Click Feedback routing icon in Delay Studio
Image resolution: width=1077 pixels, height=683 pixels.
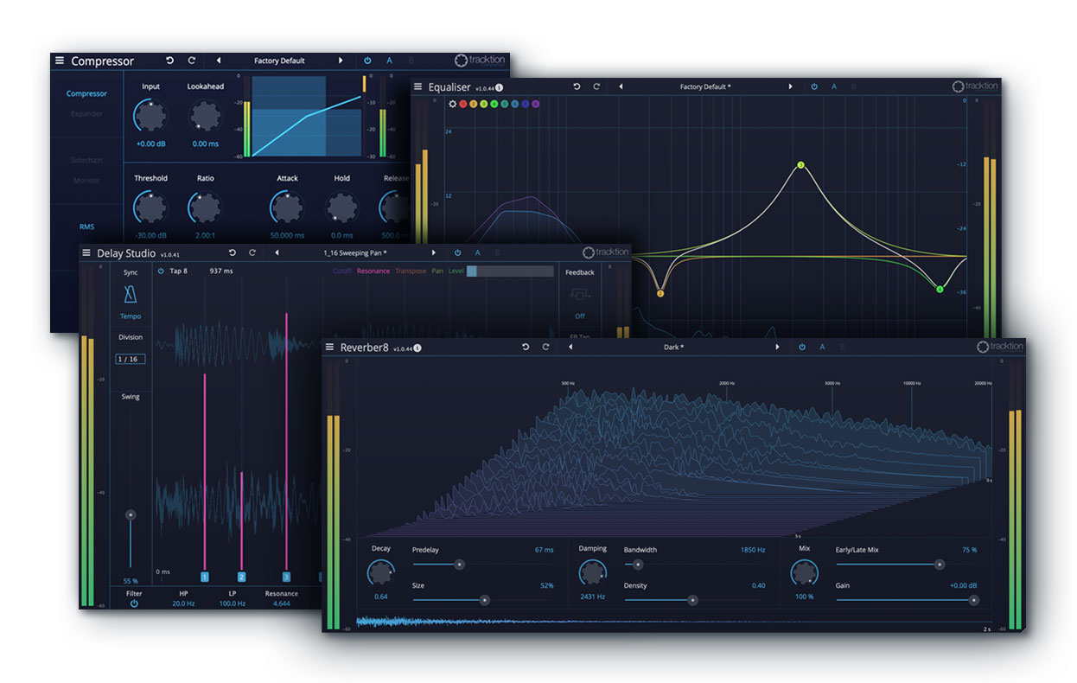click(579, 295)
